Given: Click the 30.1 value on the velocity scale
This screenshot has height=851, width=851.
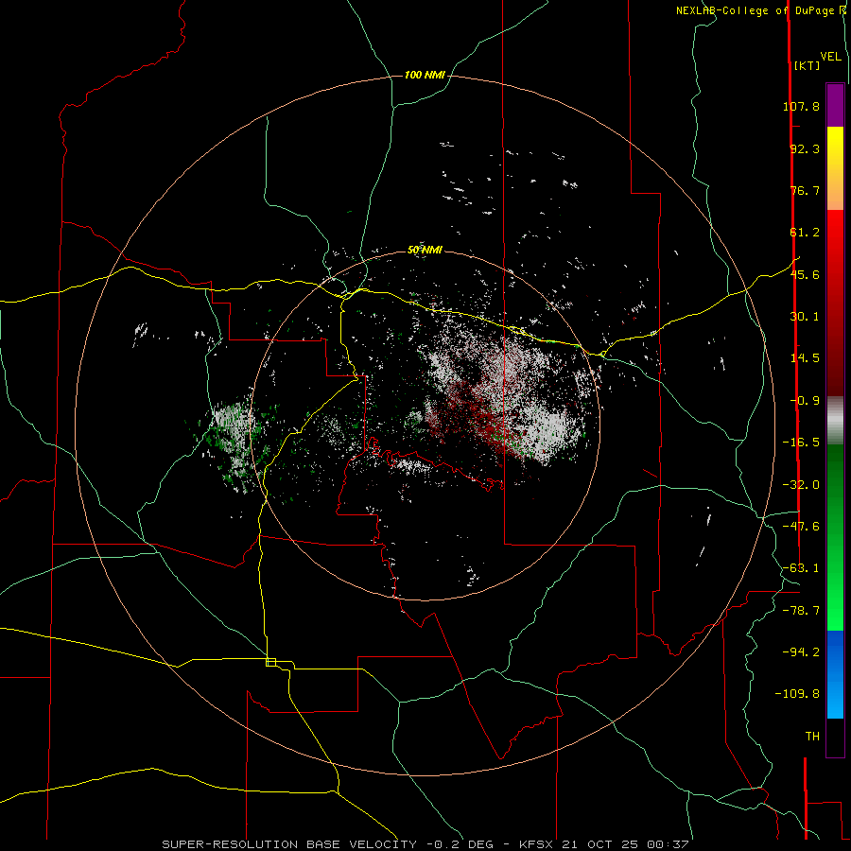Looking at the screenshot, I should coord(805,317).
